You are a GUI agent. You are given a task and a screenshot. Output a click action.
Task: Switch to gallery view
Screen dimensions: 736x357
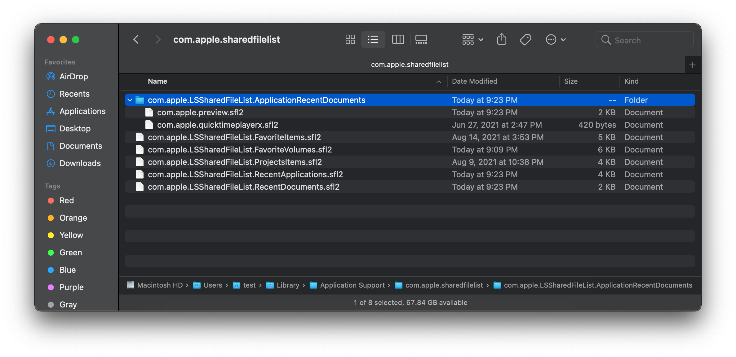421,40
